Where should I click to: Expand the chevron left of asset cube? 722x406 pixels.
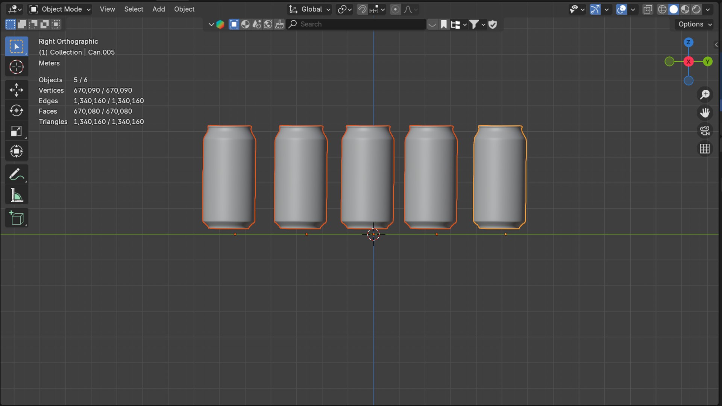click(x=211, y=24)
